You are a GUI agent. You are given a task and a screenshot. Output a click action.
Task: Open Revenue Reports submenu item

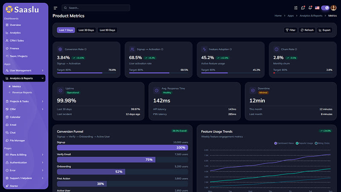(22, 93)
